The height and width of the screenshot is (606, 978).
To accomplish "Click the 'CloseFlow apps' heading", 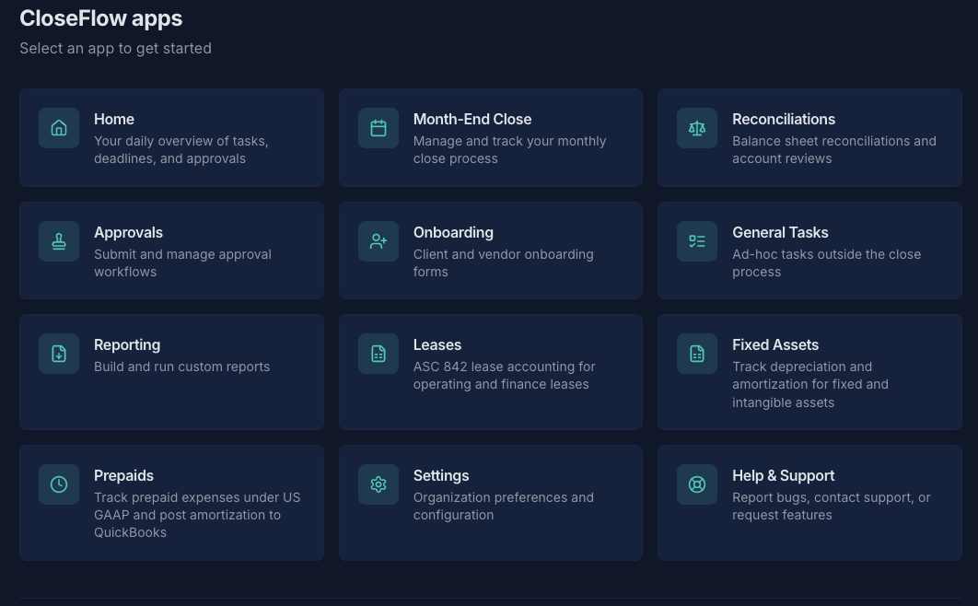I will pyautogui.click(x=101, y=18).
